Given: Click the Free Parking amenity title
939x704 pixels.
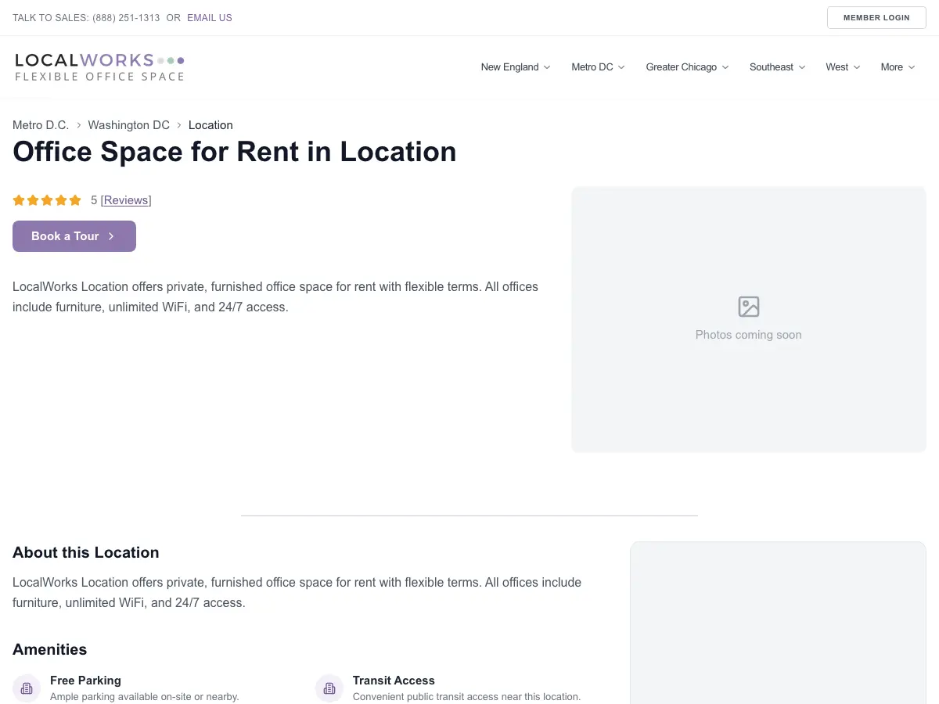Looking at the screenshot, I should point(85,681).
